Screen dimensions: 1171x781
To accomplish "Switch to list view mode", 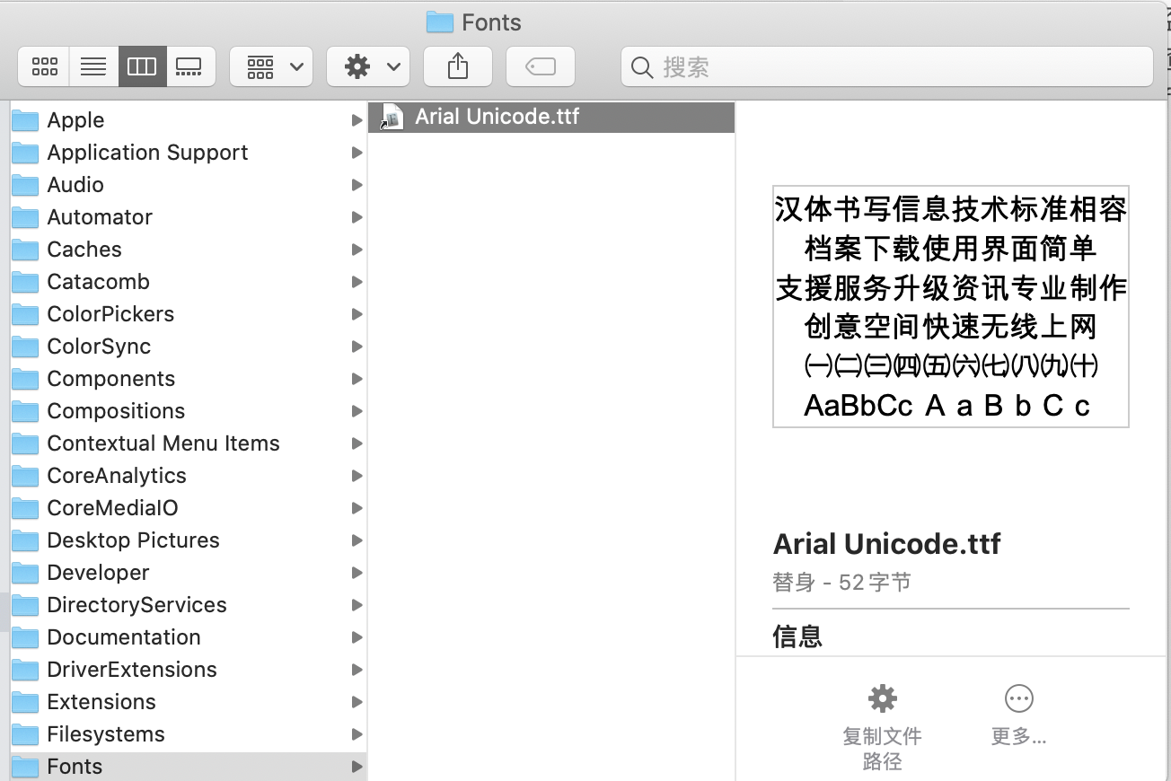I will pyautogui.click(x=93, y=66).
